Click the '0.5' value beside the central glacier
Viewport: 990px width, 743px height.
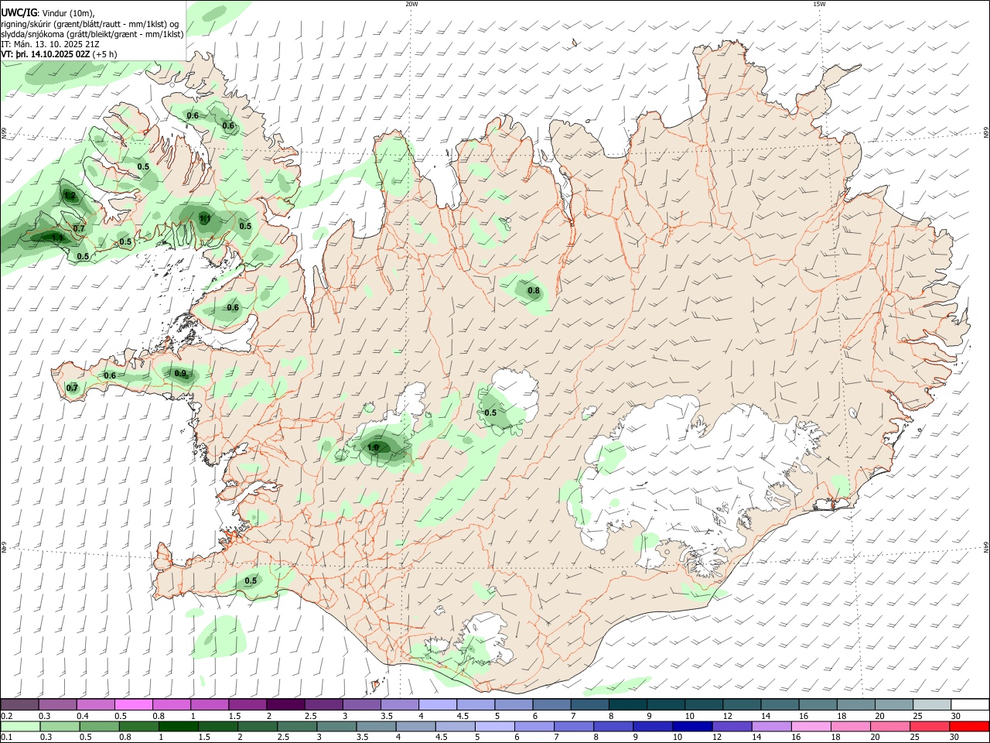[x=490, y=413]
